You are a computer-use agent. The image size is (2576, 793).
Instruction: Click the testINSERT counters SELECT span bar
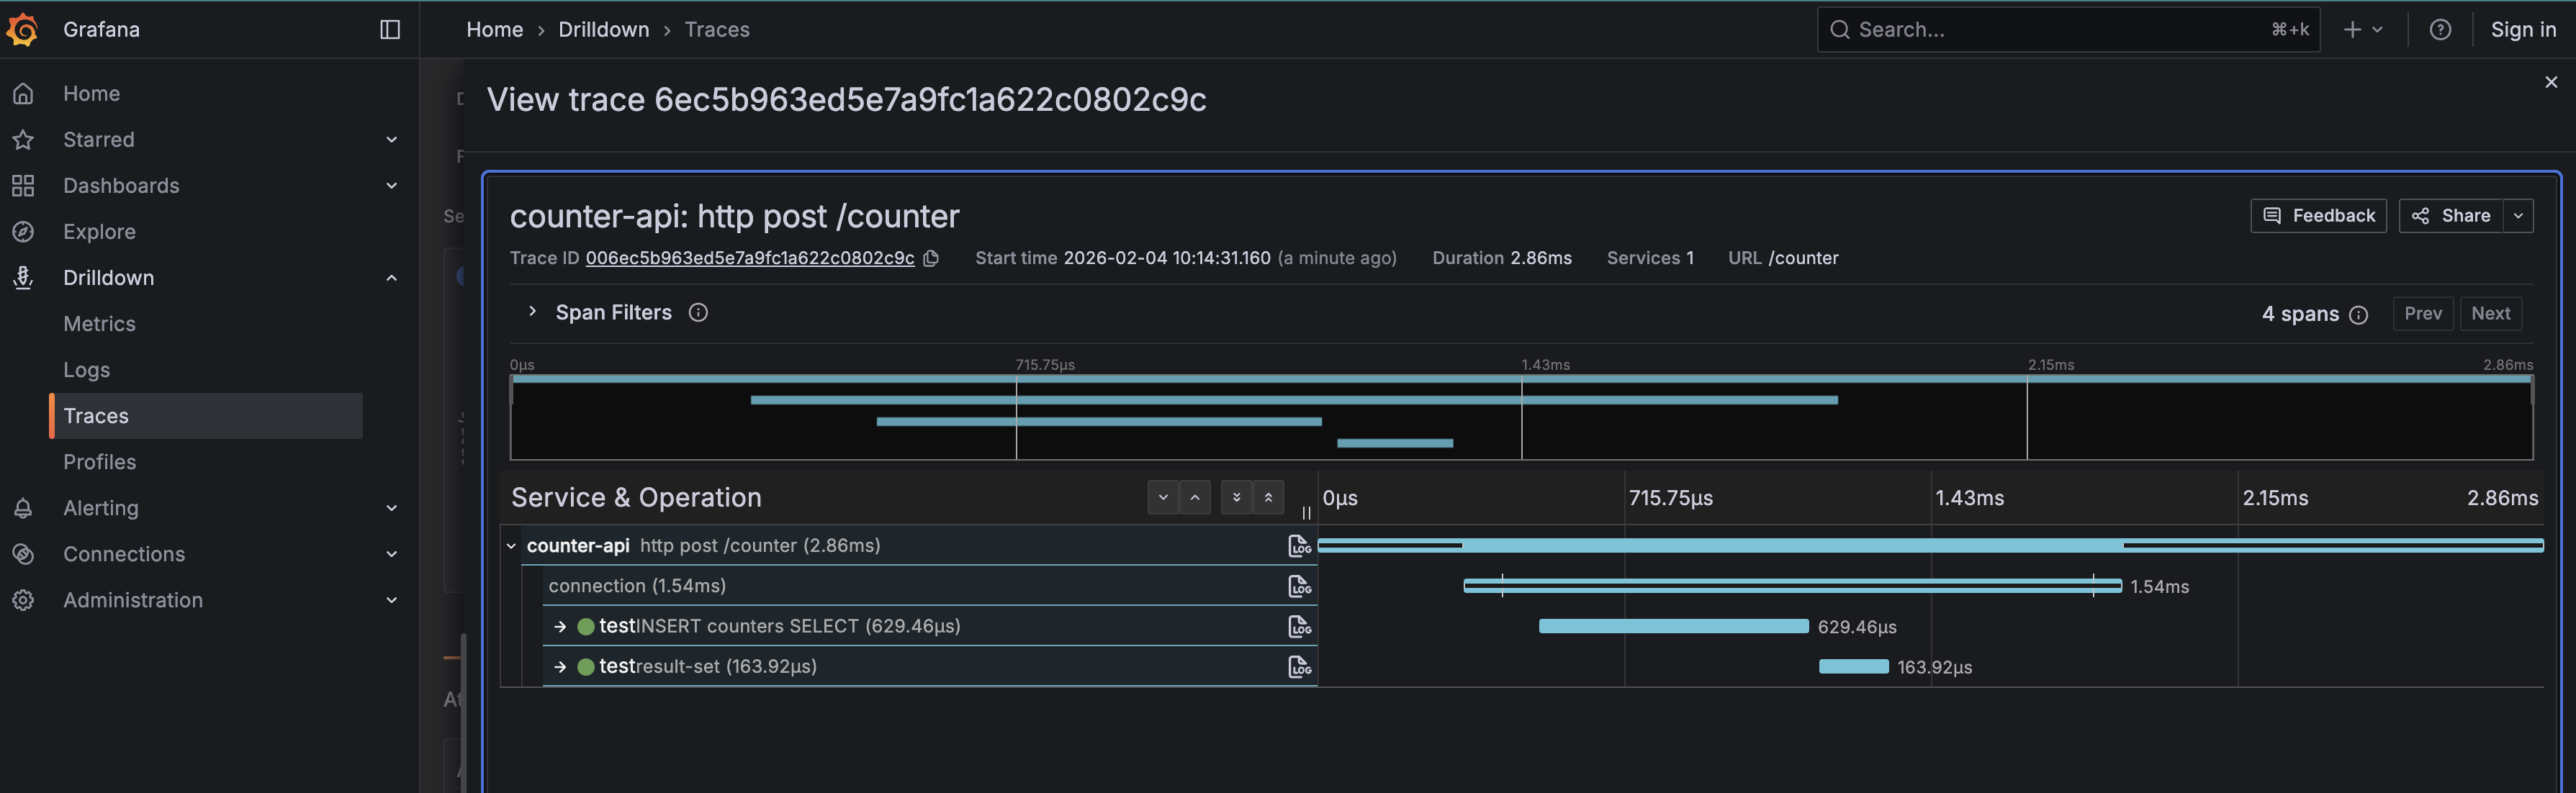point(1673,626)
